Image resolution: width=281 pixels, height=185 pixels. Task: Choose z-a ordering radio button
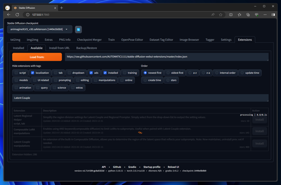point(203,73)
